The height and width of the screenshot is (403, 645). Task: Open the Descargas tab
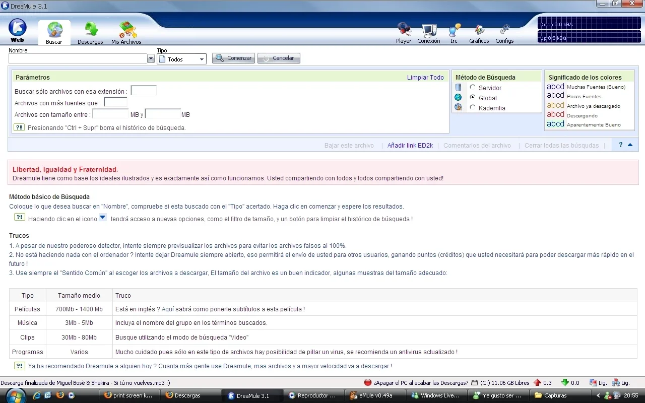tap(91, 33)
